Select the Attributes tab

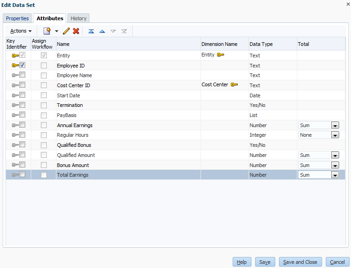point(50,18)
